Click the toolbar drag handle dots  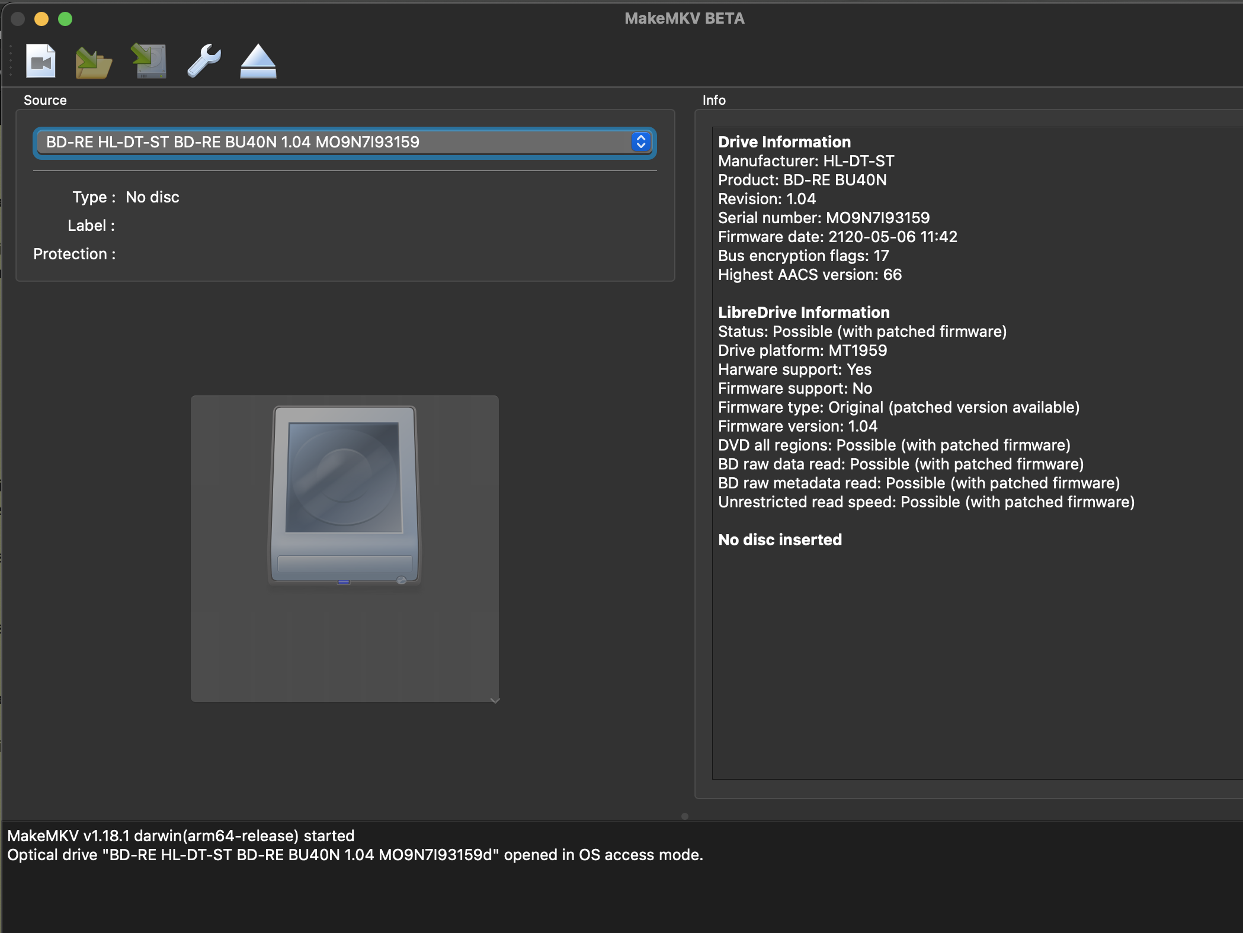[11, 60]
